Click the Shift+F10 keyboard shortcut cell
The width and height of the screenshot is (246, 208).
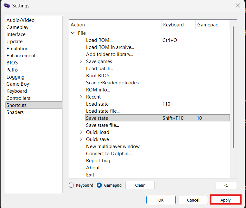click(x=173, y=118)
